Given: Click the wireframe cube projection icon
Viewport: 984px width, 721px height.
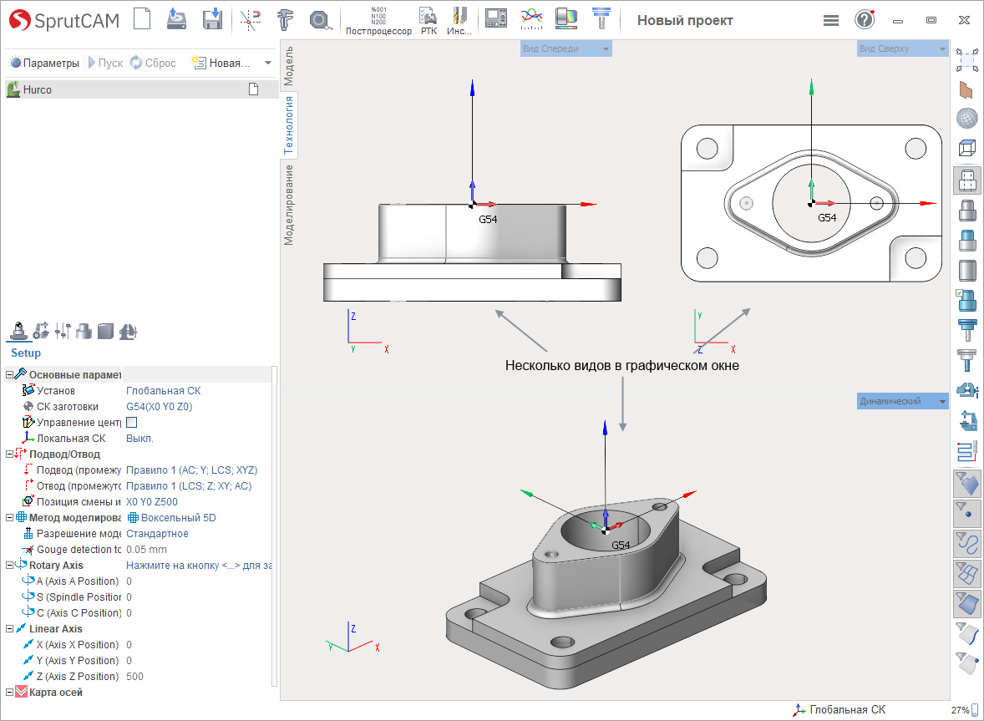Looking at the screenshot, I should [967, 148].
